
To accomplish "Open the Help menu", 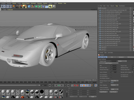I will point(65,3).
